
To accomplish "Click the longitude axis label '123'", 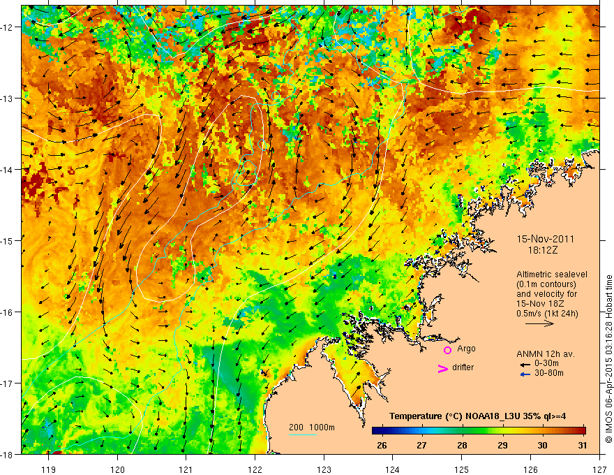I will [x=324, y=469].
